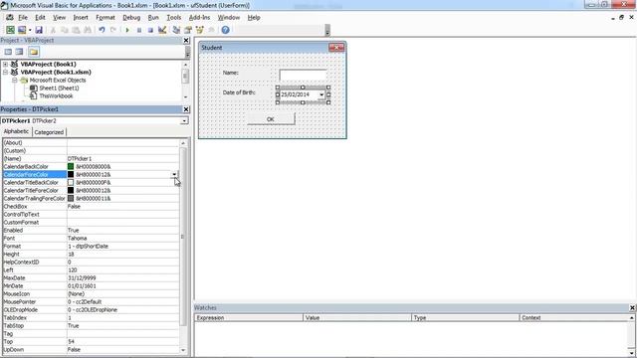Save the workbook with the floppy disk icon
The height and width of the screenshot is (358, 637).
click(x=39, y=30)
